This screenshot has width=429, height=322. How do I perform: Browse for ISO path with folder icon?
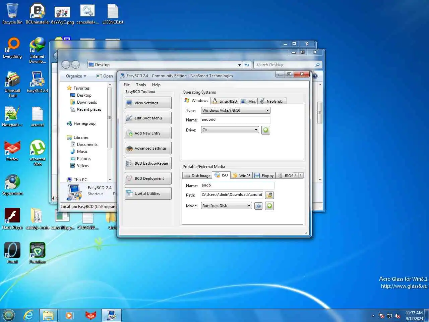269,195
